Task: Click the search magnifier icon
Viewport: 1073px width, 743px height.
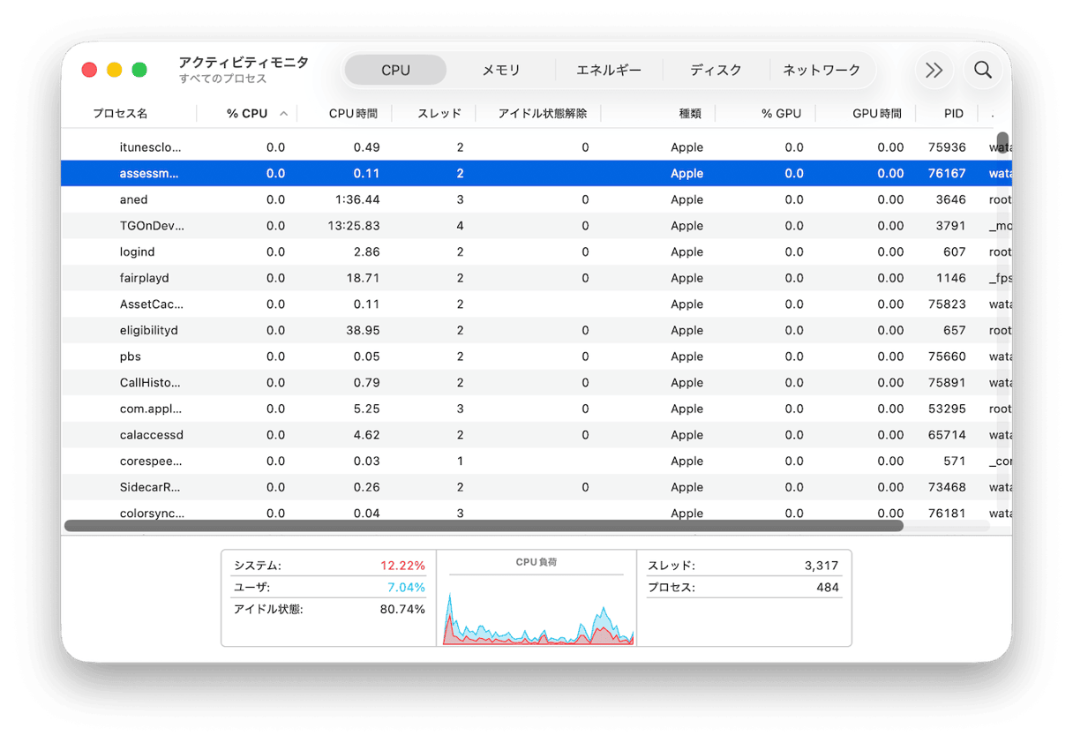Action: click(983, 71)
